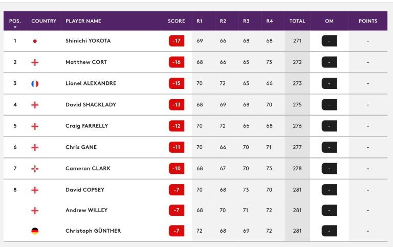Image resolution: width=393 pixels, height=247 pixels.
Task: Click Northern Ireland flag beside Cameron Clark
Action: pyautogui.click(x=35, y=169)
